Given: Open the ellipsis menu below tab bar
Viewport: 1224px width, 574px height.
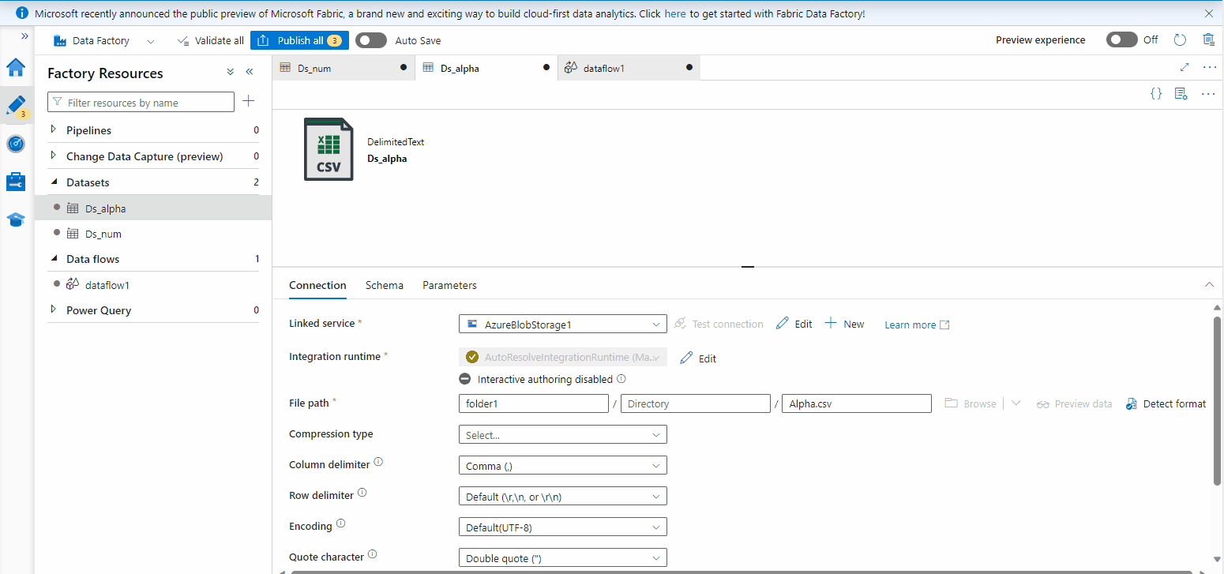Looking at the screenshot, I should [1208, 94].
